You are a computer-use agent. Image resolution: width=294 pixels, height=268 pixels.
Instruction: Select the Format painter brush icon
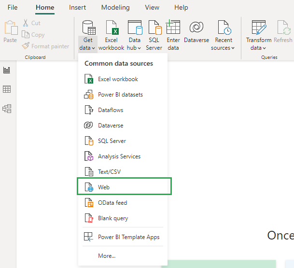(x=26, y=46)
